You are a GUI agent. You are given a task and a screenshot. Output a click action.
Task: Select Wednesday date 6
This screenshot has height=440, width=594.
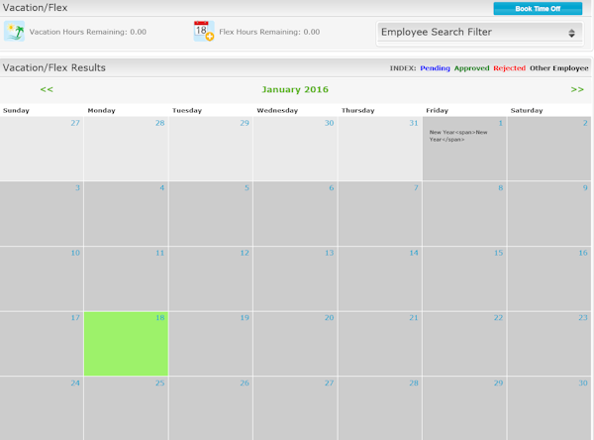[295, 213]
